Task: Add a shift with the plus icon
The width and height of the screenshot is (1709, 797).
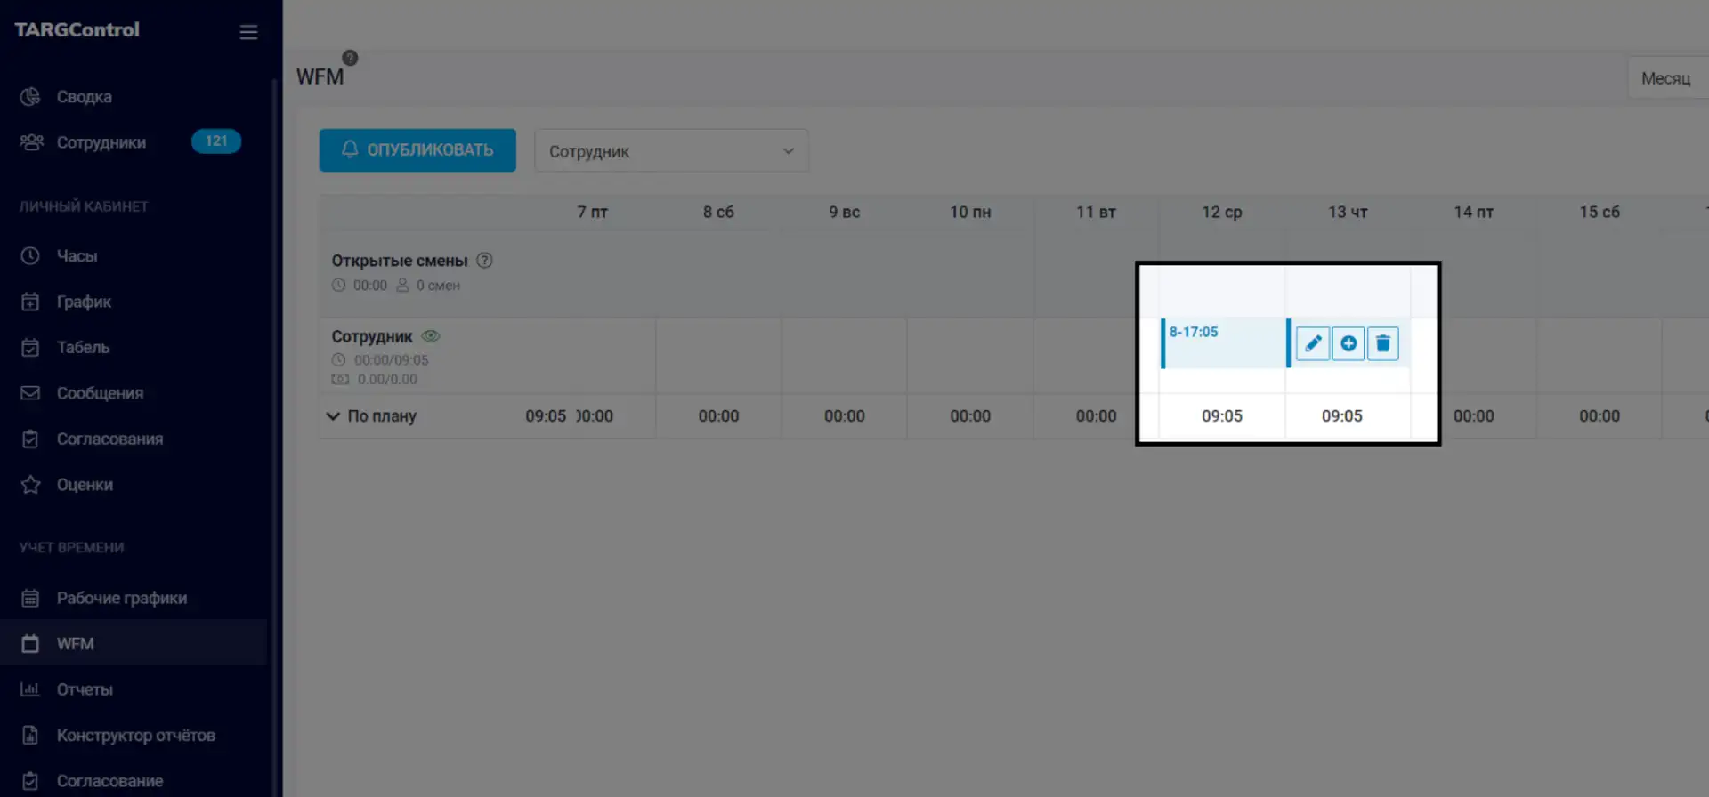Action: (1349, 343)
